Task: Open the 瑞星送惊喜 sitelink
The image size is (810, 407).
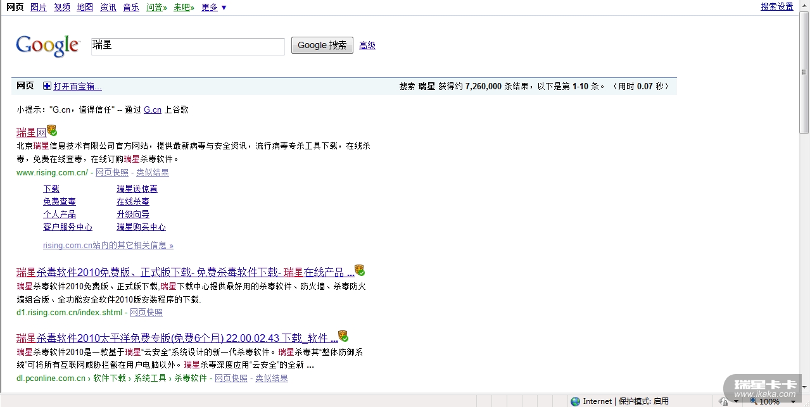Action: pyautogui.click(x=137, y=189)
